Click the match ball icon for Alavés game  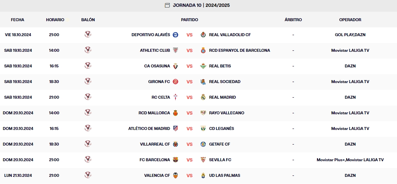[x=88, y=34]
